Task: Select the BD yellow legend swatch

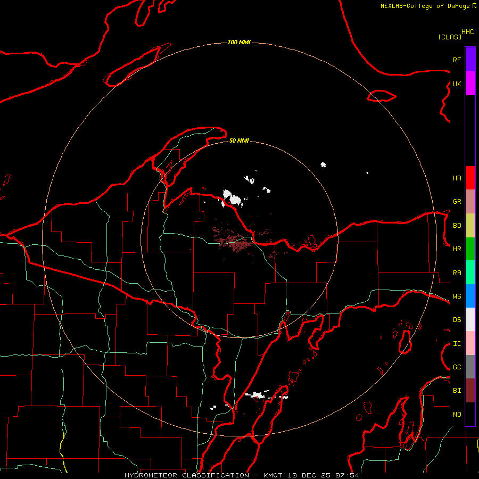Action: (x=470, y=226)
